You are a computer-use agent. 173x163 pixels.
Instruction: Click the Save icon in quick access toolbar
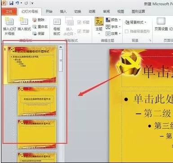[11, 3]
